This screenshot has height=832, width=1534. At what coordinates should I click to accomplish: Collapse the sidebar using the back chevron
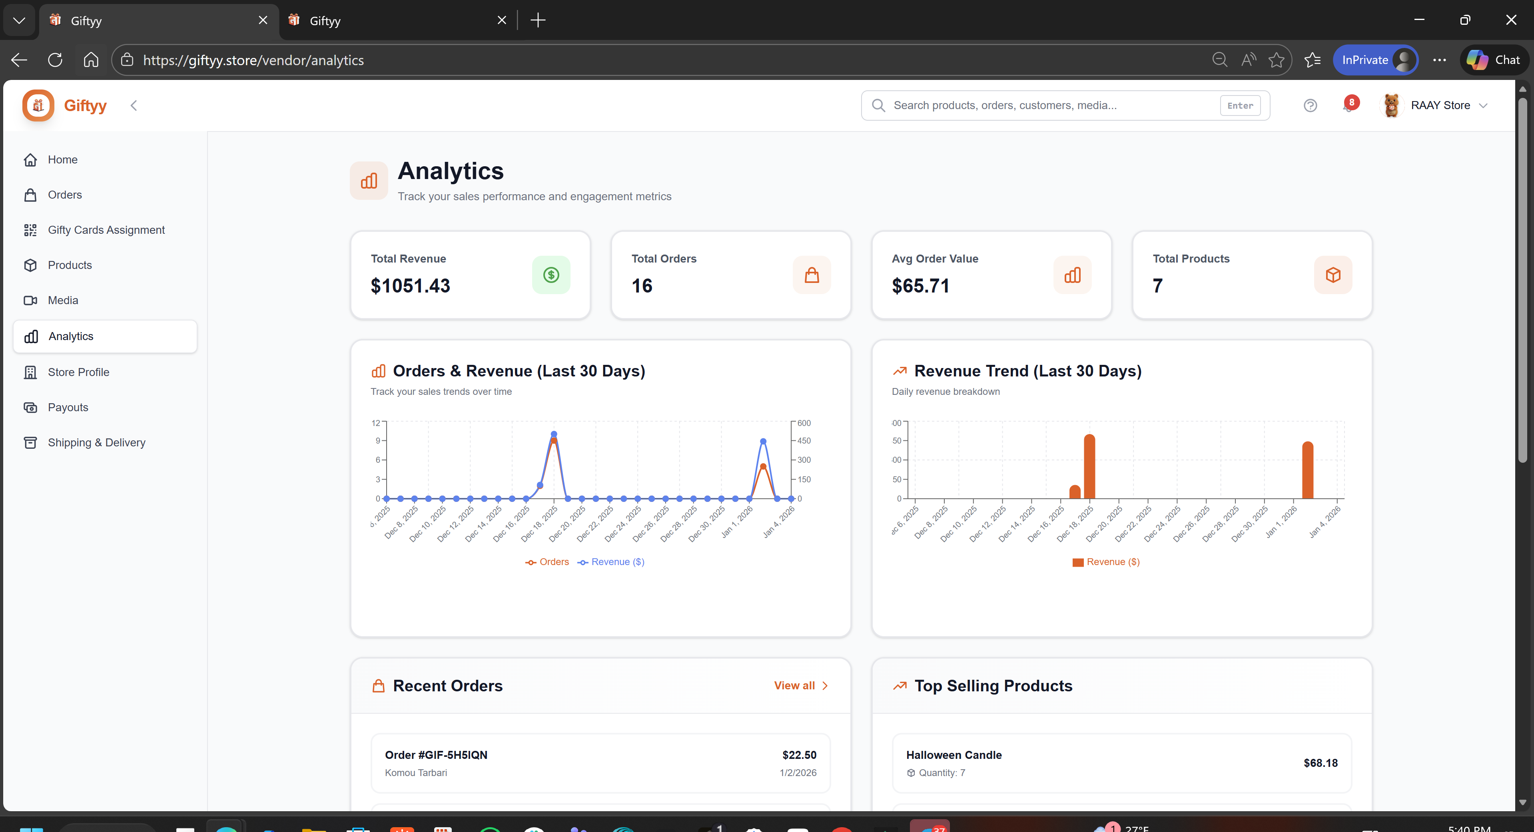tap(134, 105)
